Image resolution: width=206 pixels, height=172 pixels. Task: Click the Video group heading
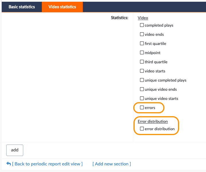point(143,18)
